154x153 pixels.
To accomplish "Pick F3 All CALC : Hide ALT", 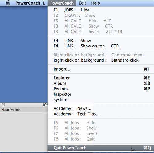I will tap(101, 21).
